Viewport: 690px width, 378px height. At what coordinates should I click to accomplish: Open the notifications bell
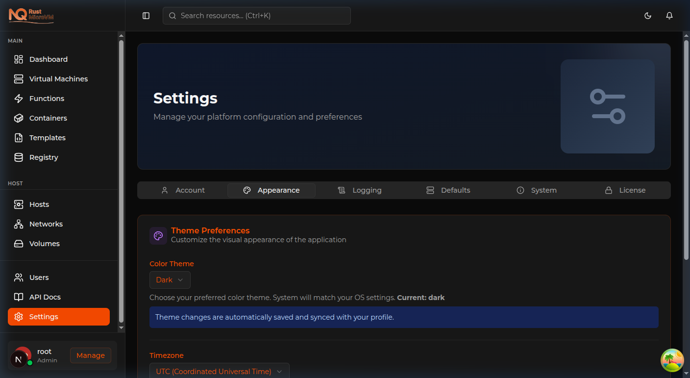(669, 15)
